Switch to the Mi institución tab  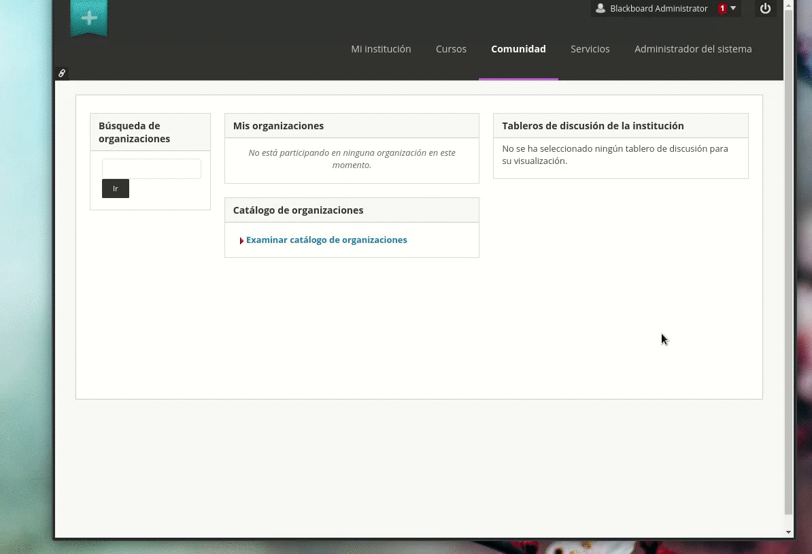tap(381, 49)
